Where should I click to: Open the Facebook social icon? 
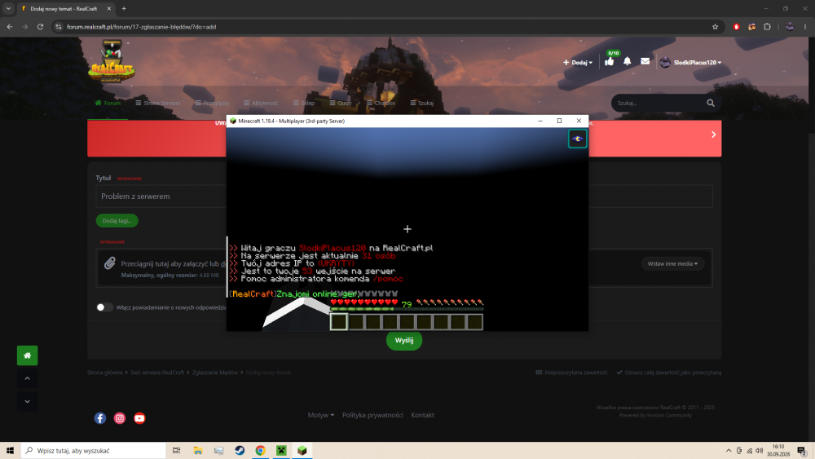[x=99, y=418]
